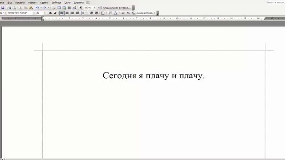The width and height of the screenshot is (285, 160).
Task: Open the formatting toolbar options arrow
Action: [158, 13]
